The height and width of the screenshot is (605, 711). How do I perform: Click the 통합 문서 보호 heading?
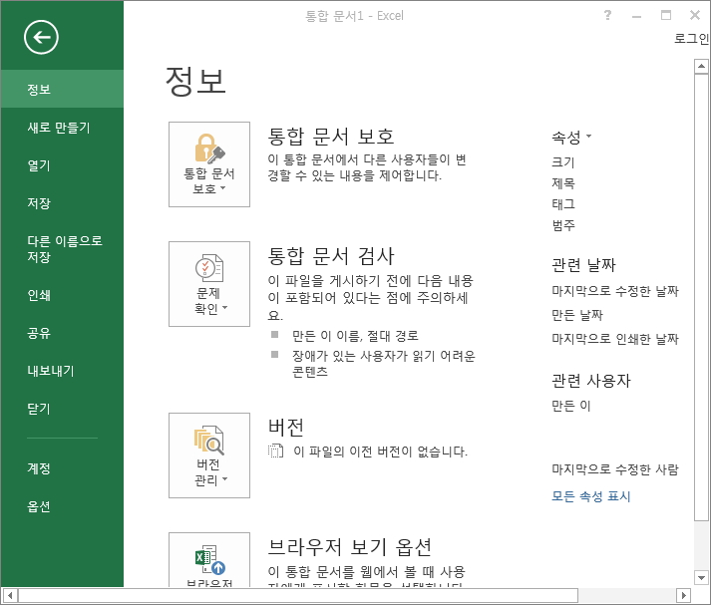331,137
